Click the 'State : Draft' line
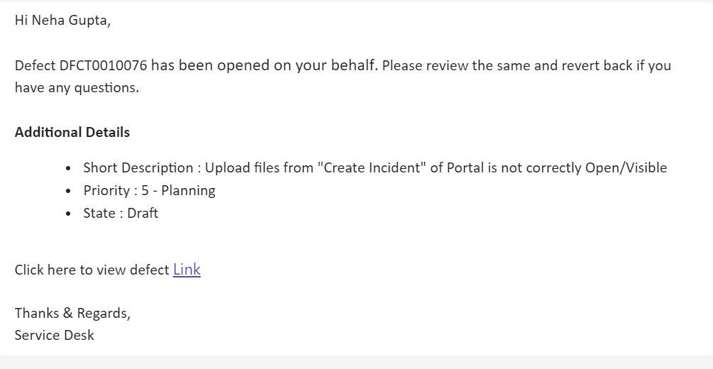The width and height of the screenshot is (713, 369). click(x=121, y=214)
